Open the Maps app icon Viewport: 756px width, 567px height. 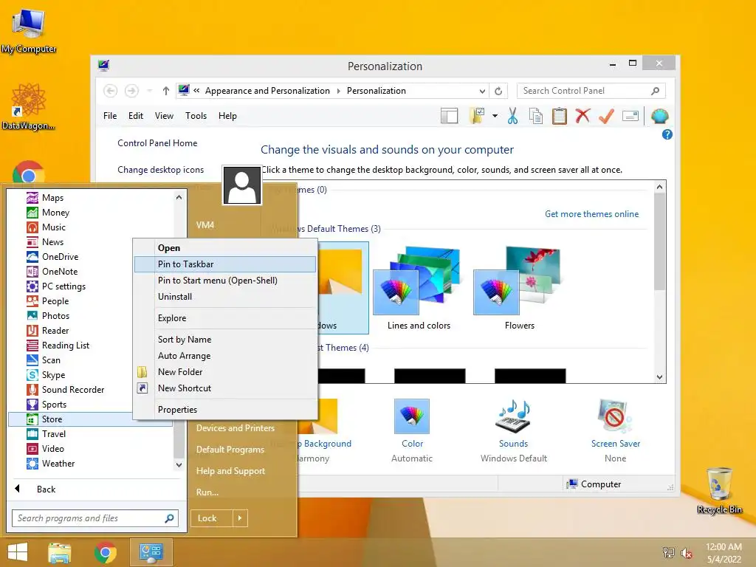click(x=32, y=198)
